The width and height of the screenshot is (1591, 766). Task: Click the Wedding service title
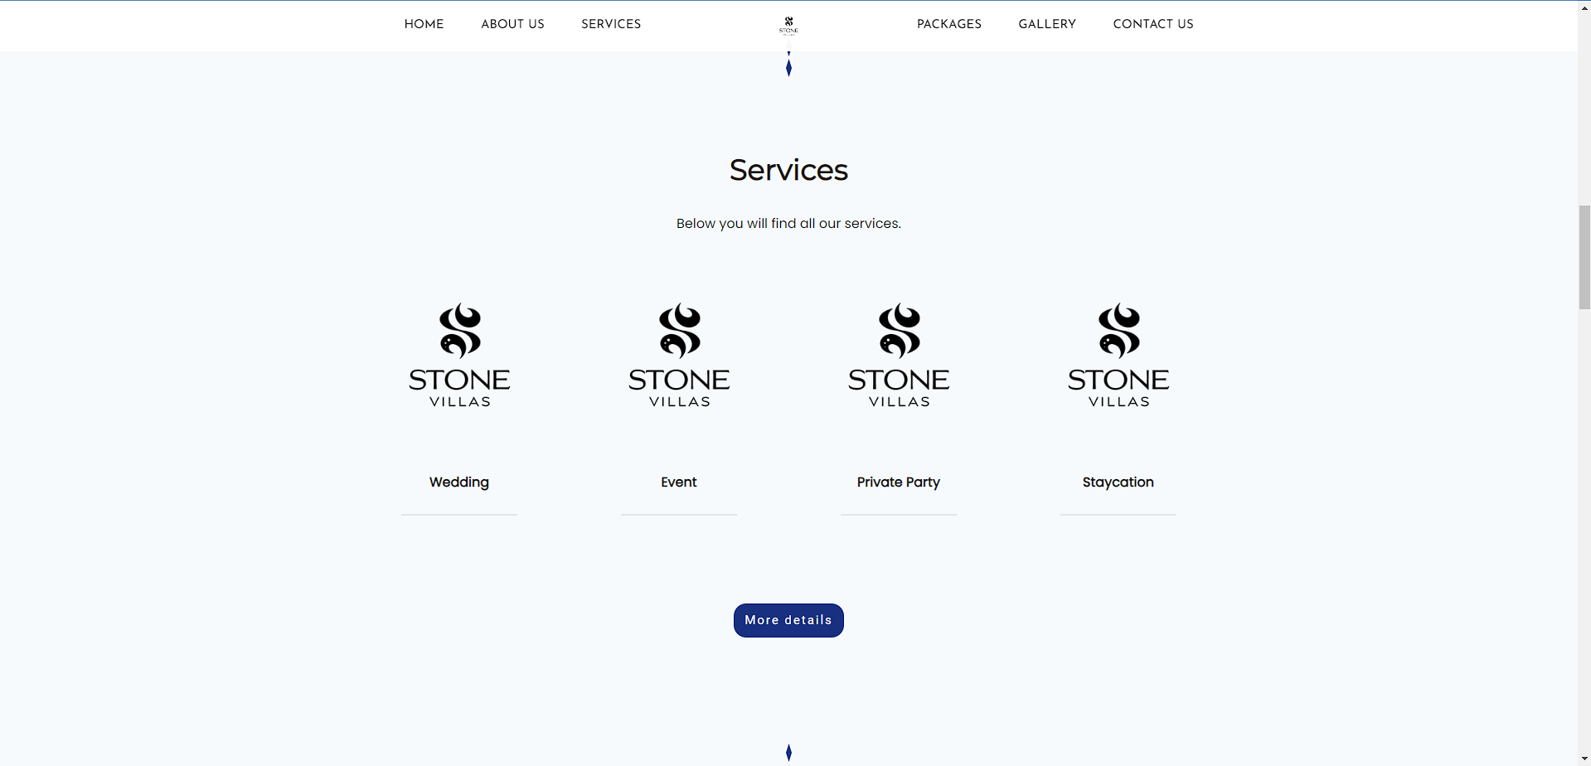pos(459,482)
